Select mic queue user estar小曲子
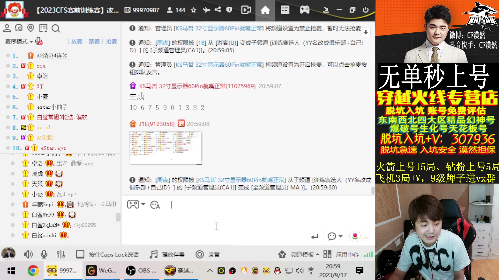This screenshot has width=499, height=280. 52,107
